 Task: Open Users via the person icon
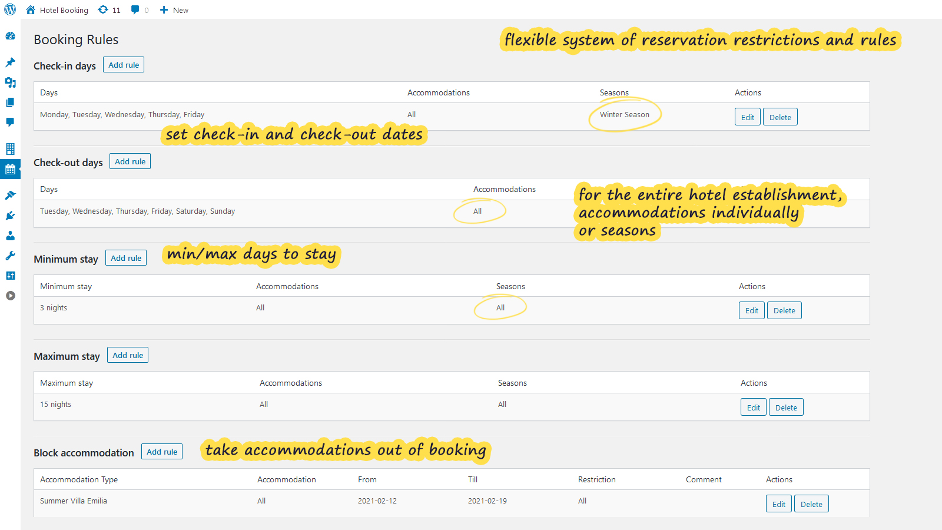10,236
